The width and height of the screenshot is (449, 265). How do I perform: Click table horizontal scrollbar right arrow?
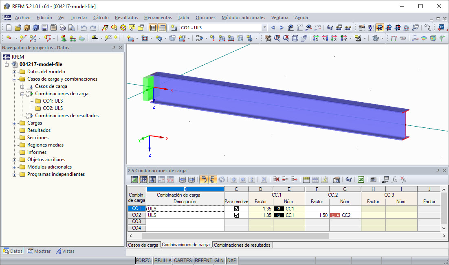pyautogui.click(x=444, y=236)
